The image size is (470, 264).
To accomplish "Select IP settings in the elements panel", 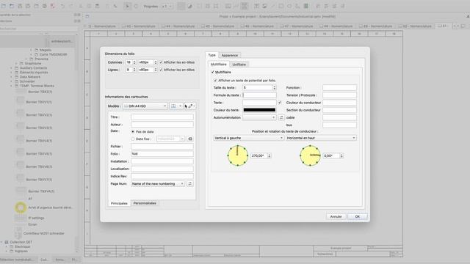I will coord(36,218).
